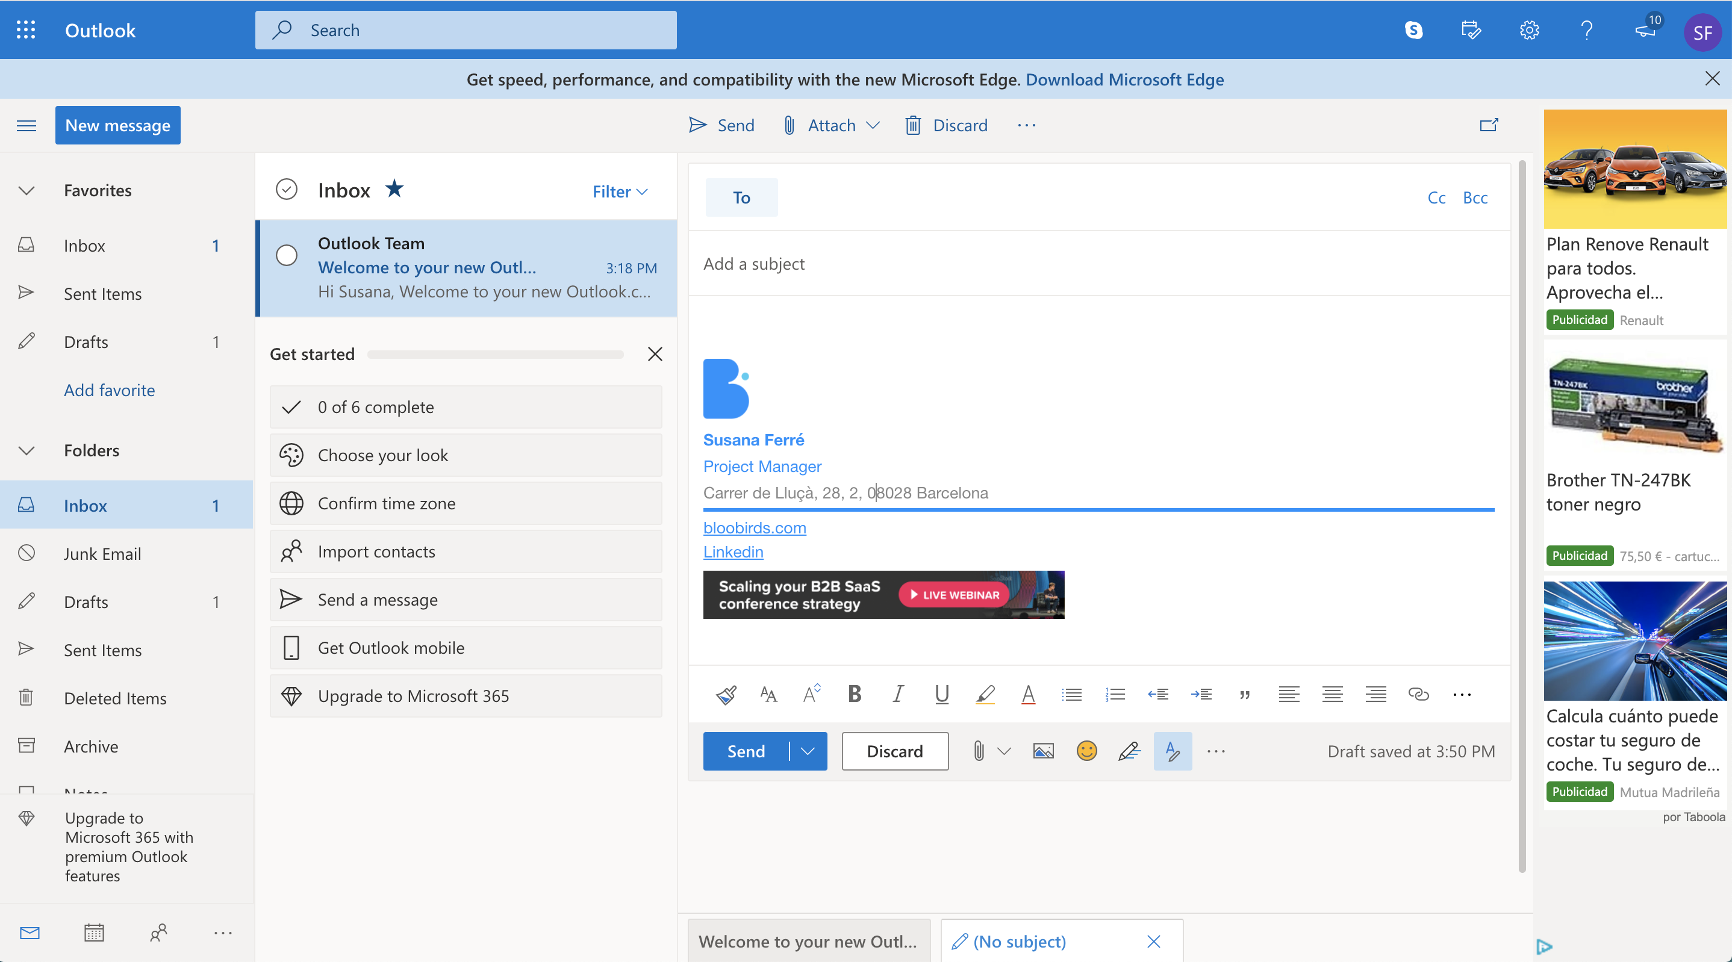Open the My Day calendar-check icon
Screen dimensions: 1732x962
coord(1471,30)
